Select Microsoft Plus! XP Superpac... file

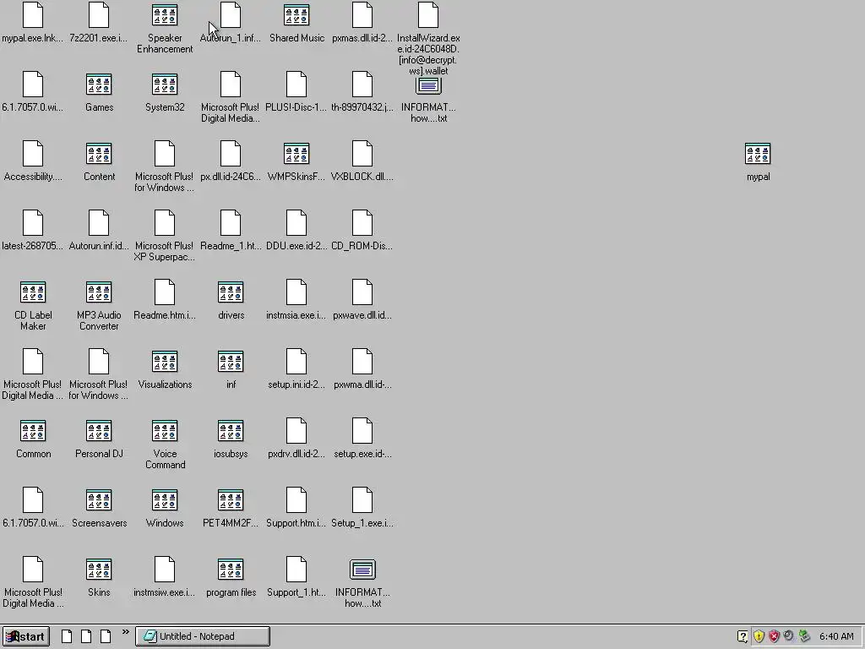[x=165, y=223]
